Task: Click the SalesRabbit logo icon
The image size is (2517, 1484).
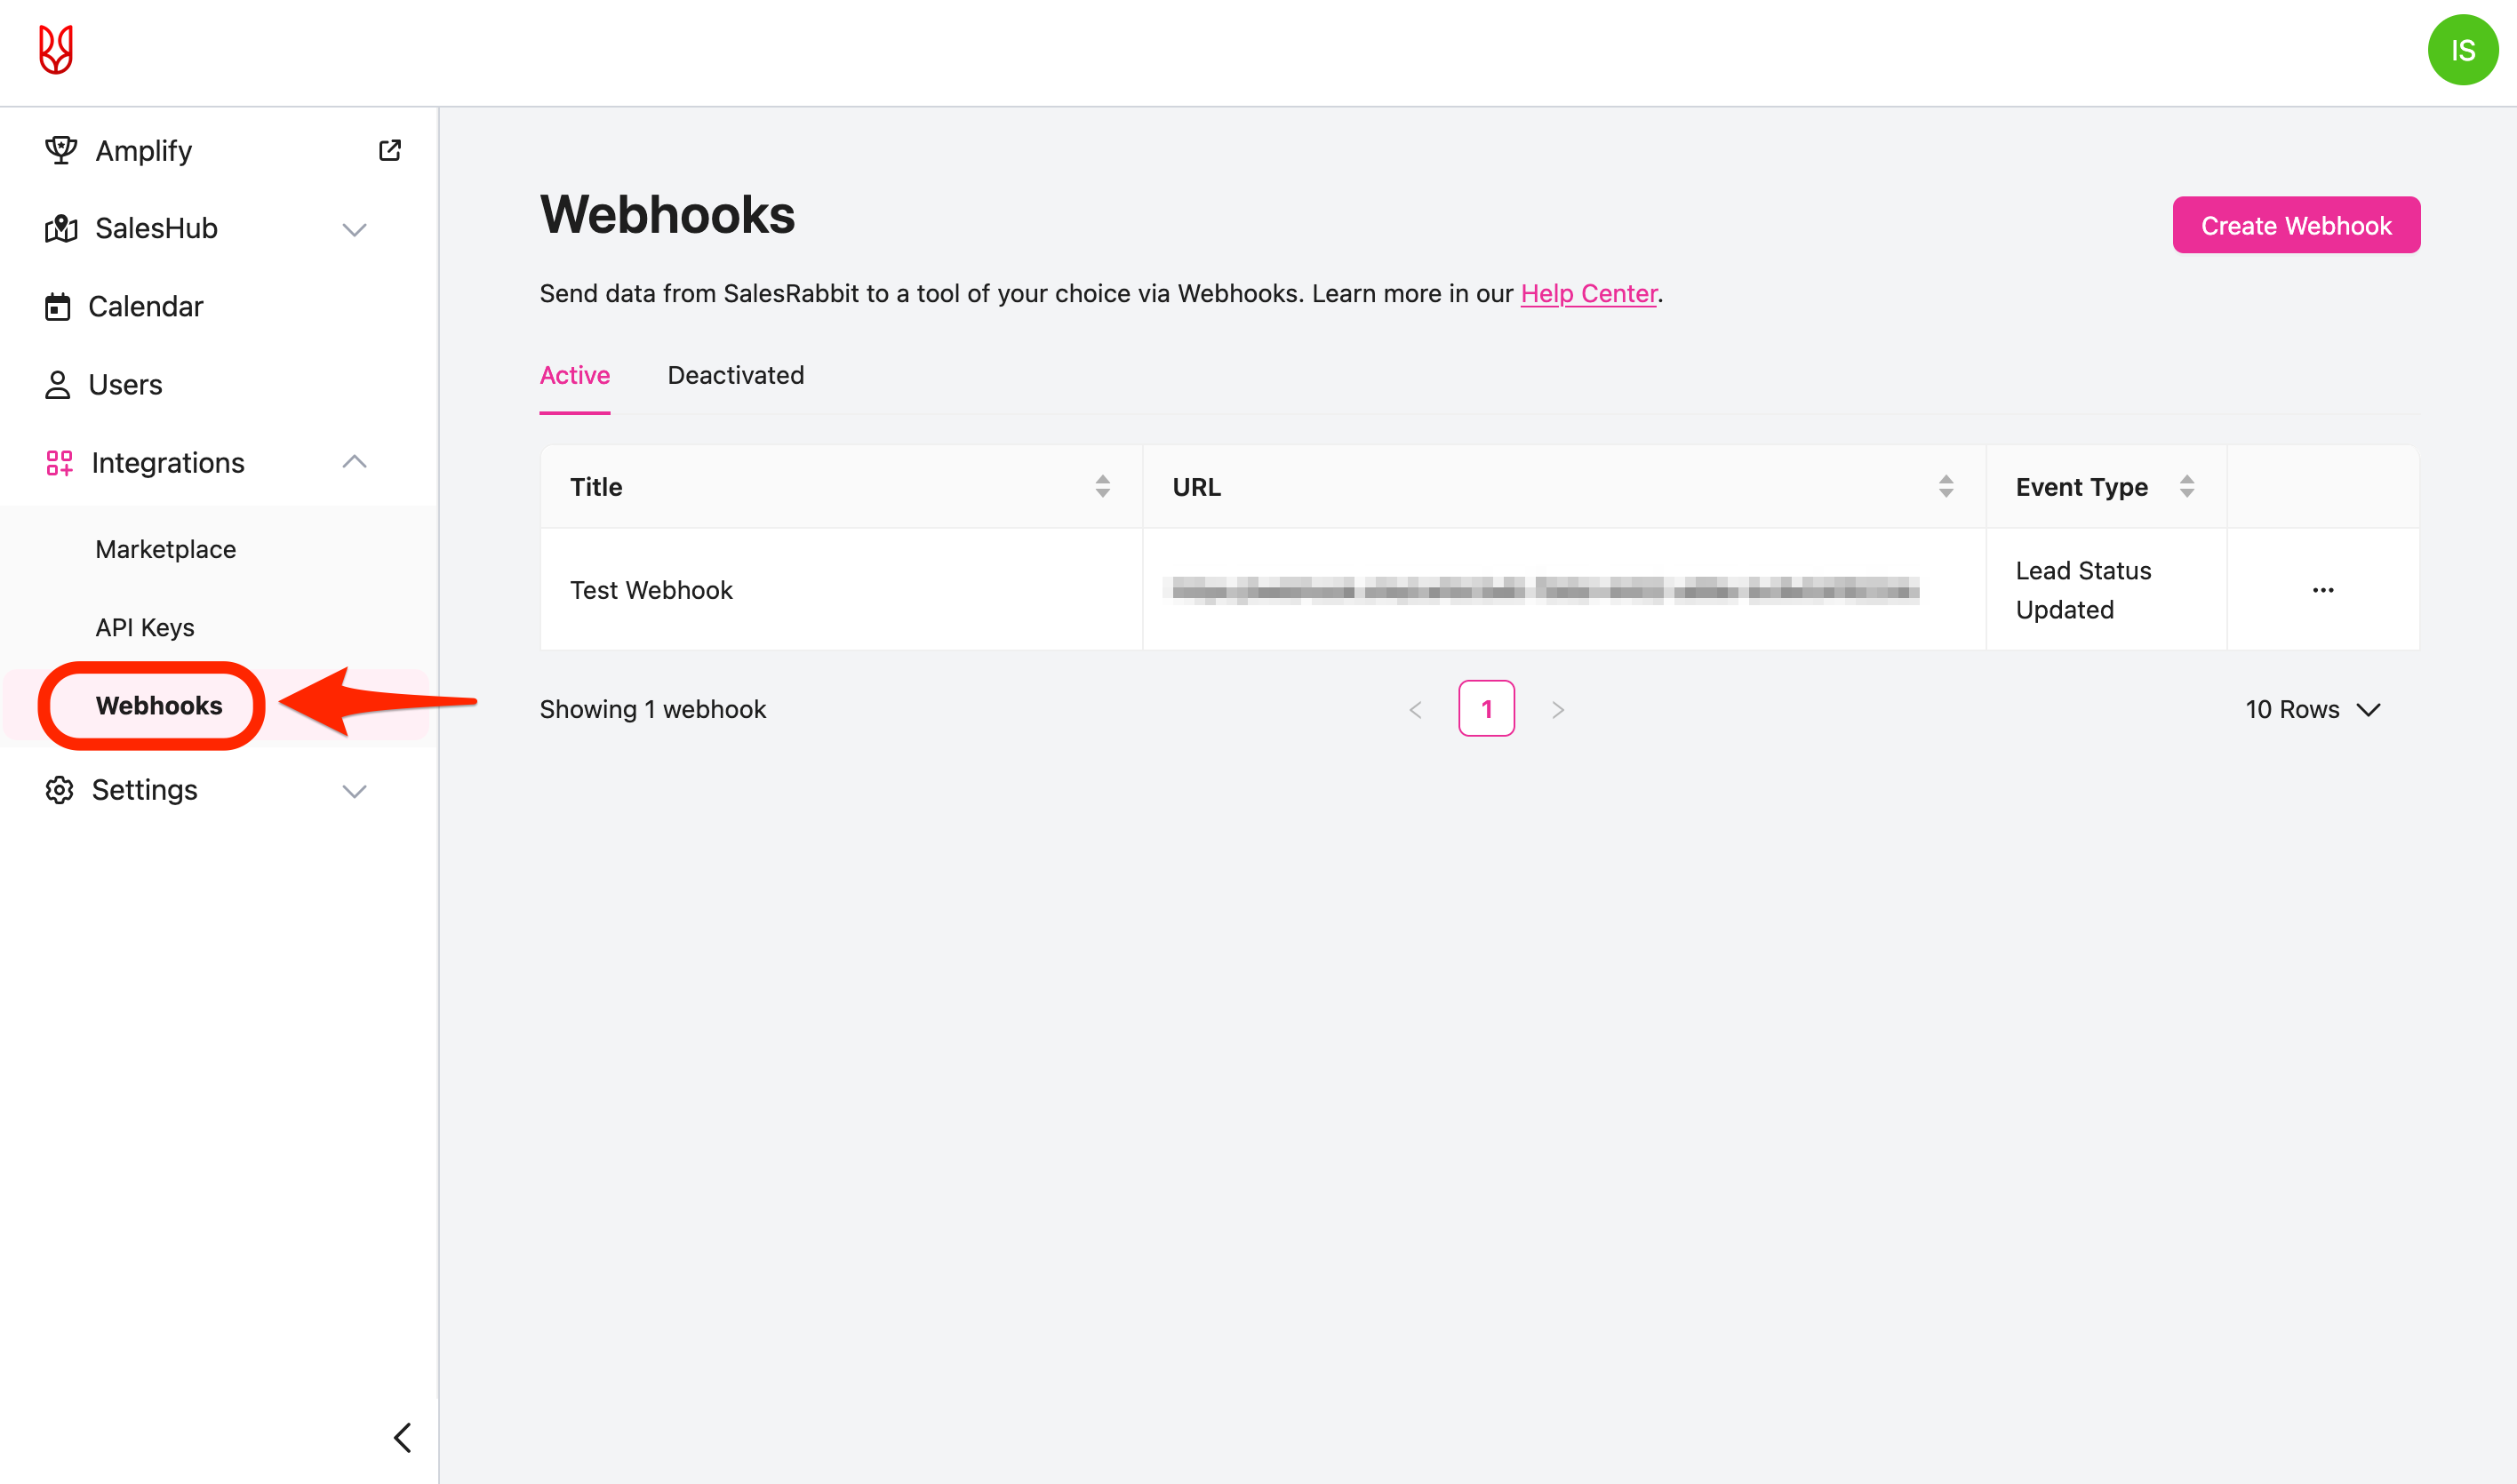Action: tap(56, 50)
